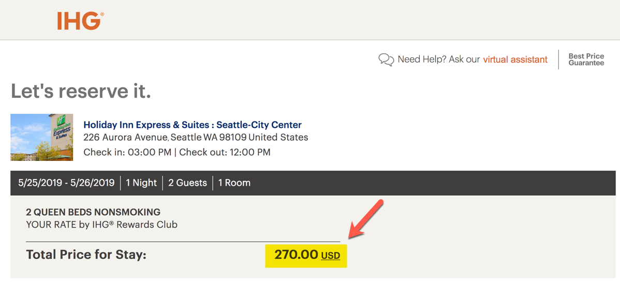Open the Holiday Inn Express hotel thumbnail
This screenshot has height=283, width=620.
tap(41, 137)
